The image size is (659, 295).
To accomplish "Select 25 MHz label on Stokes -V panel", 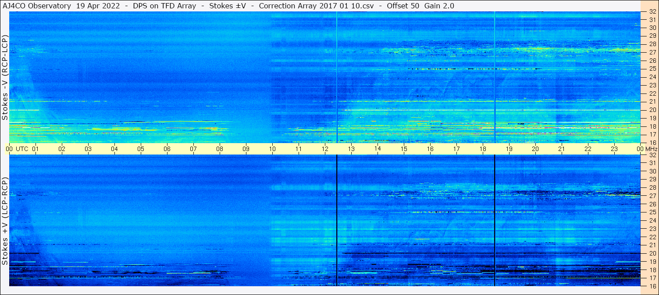I will (652, 68).
